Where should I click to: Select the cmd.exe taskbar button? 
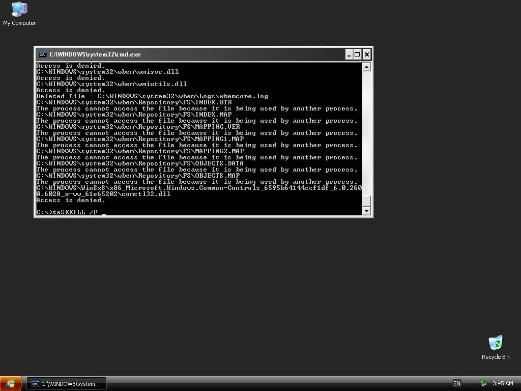coord(67,384)
